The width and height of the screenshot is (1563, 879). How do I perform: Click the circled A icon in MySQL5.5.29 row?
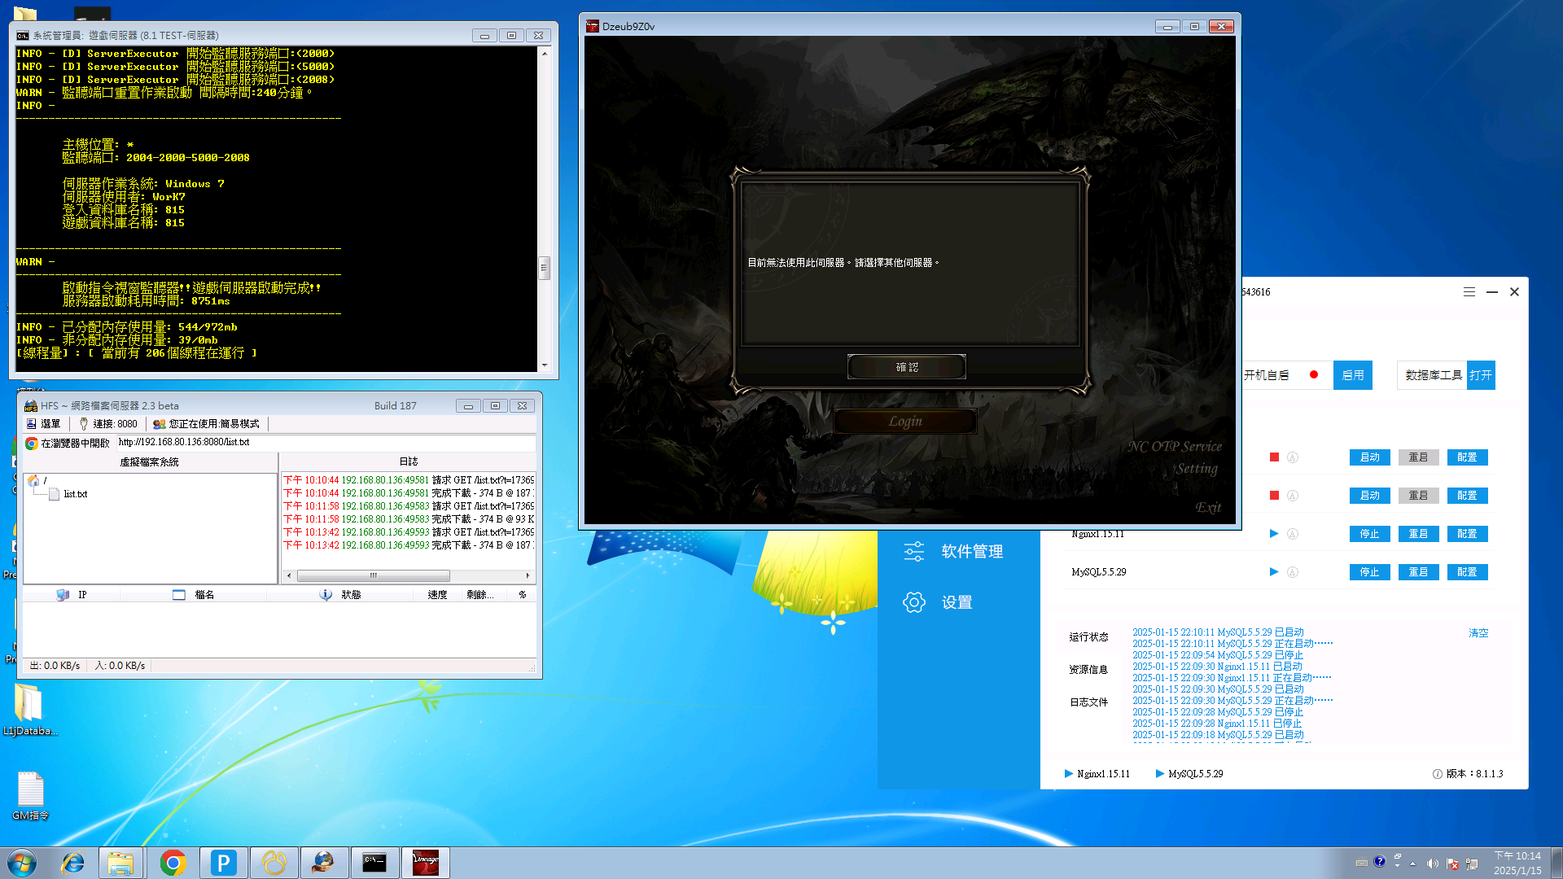click(1293, 572)
